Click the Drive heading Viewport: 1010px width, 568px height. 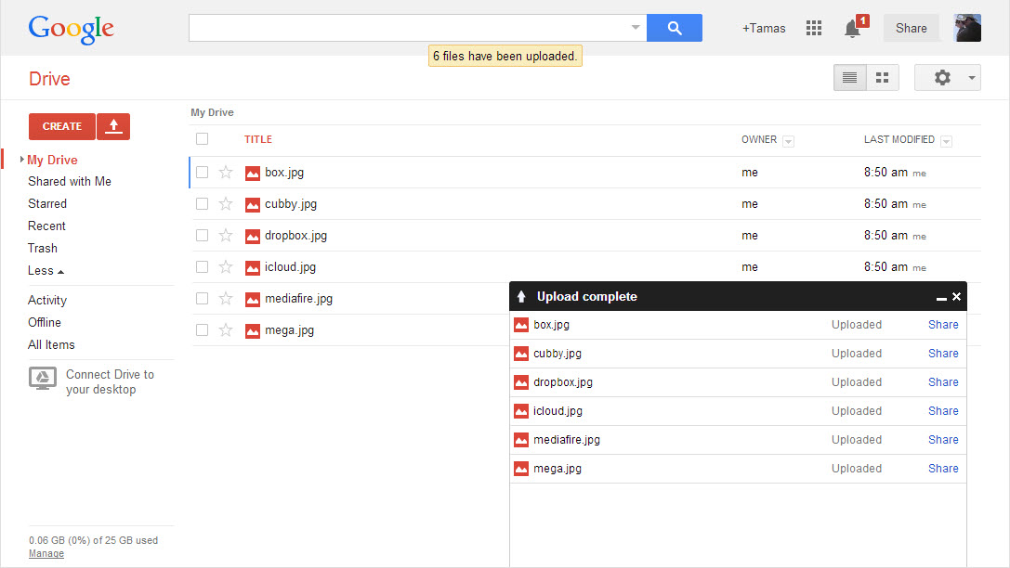point(49,79)
